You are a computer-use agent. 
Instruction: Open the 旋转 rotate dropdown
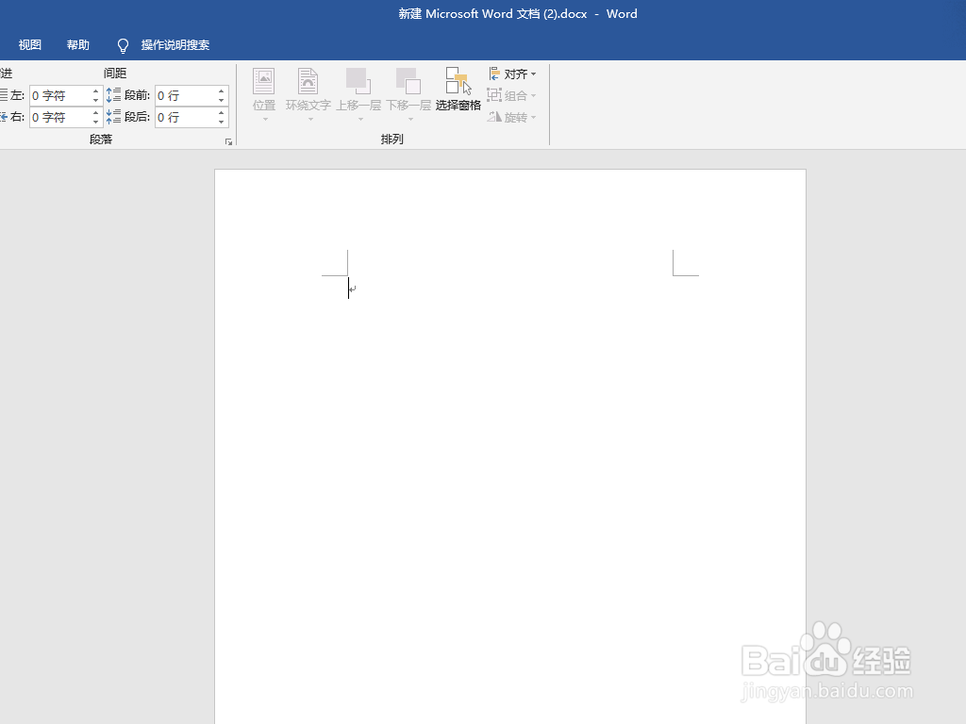[x=512, y=117]
